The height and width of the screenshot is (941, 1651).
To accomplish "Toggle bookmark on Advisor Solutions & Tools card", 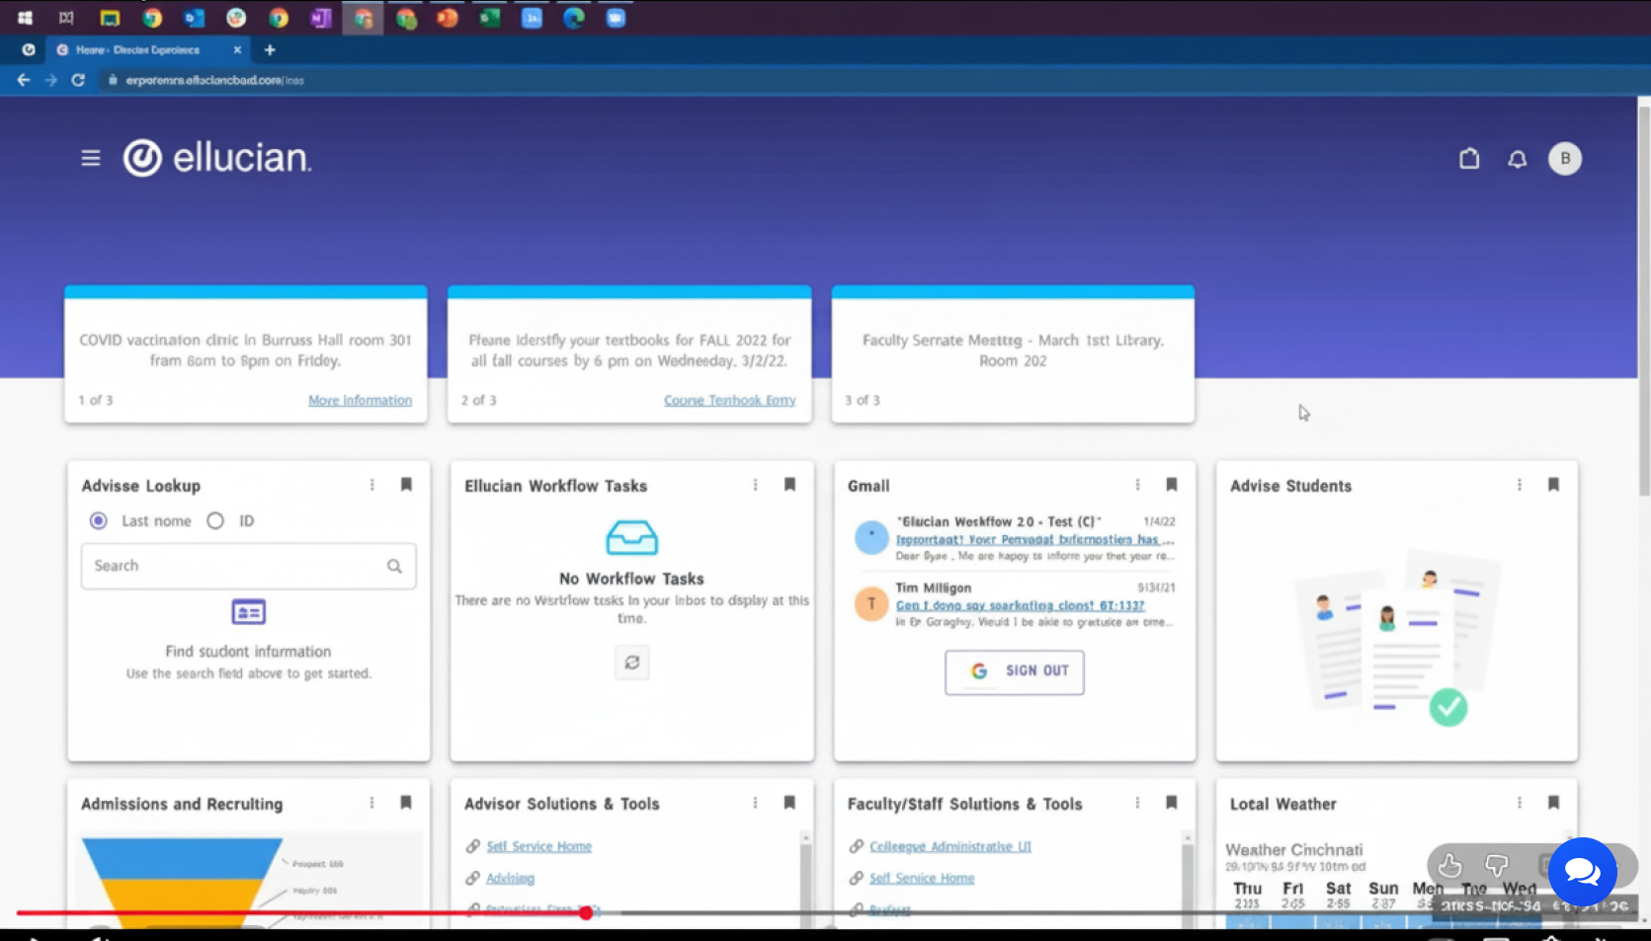I will point(789,803).
